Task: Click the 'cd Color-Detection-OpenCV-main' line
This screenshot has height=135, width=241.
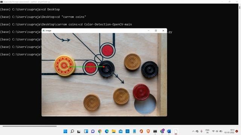Action: coord(66,24)
